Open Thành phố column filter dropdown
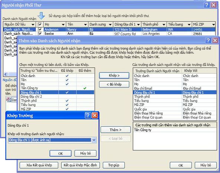This screenshot has height=173, width=220. click(164, 25)
